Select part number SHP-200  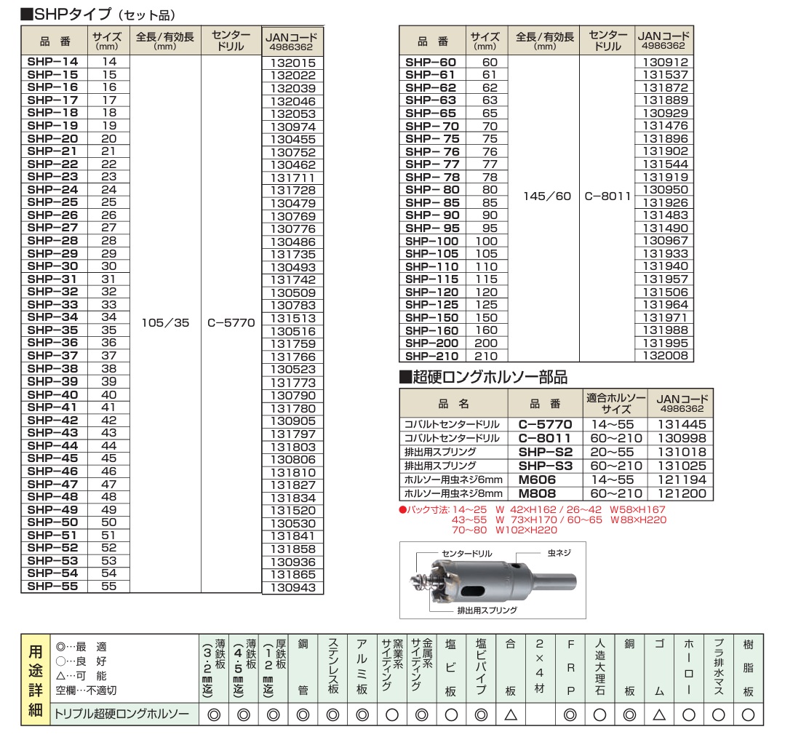[x=432, y=343]
